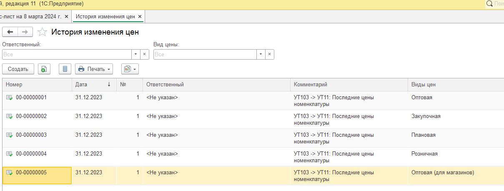Click <Не указан> in row 00-00000002
504x191 pixels.
pyautogui.click(x=162, y=116)
